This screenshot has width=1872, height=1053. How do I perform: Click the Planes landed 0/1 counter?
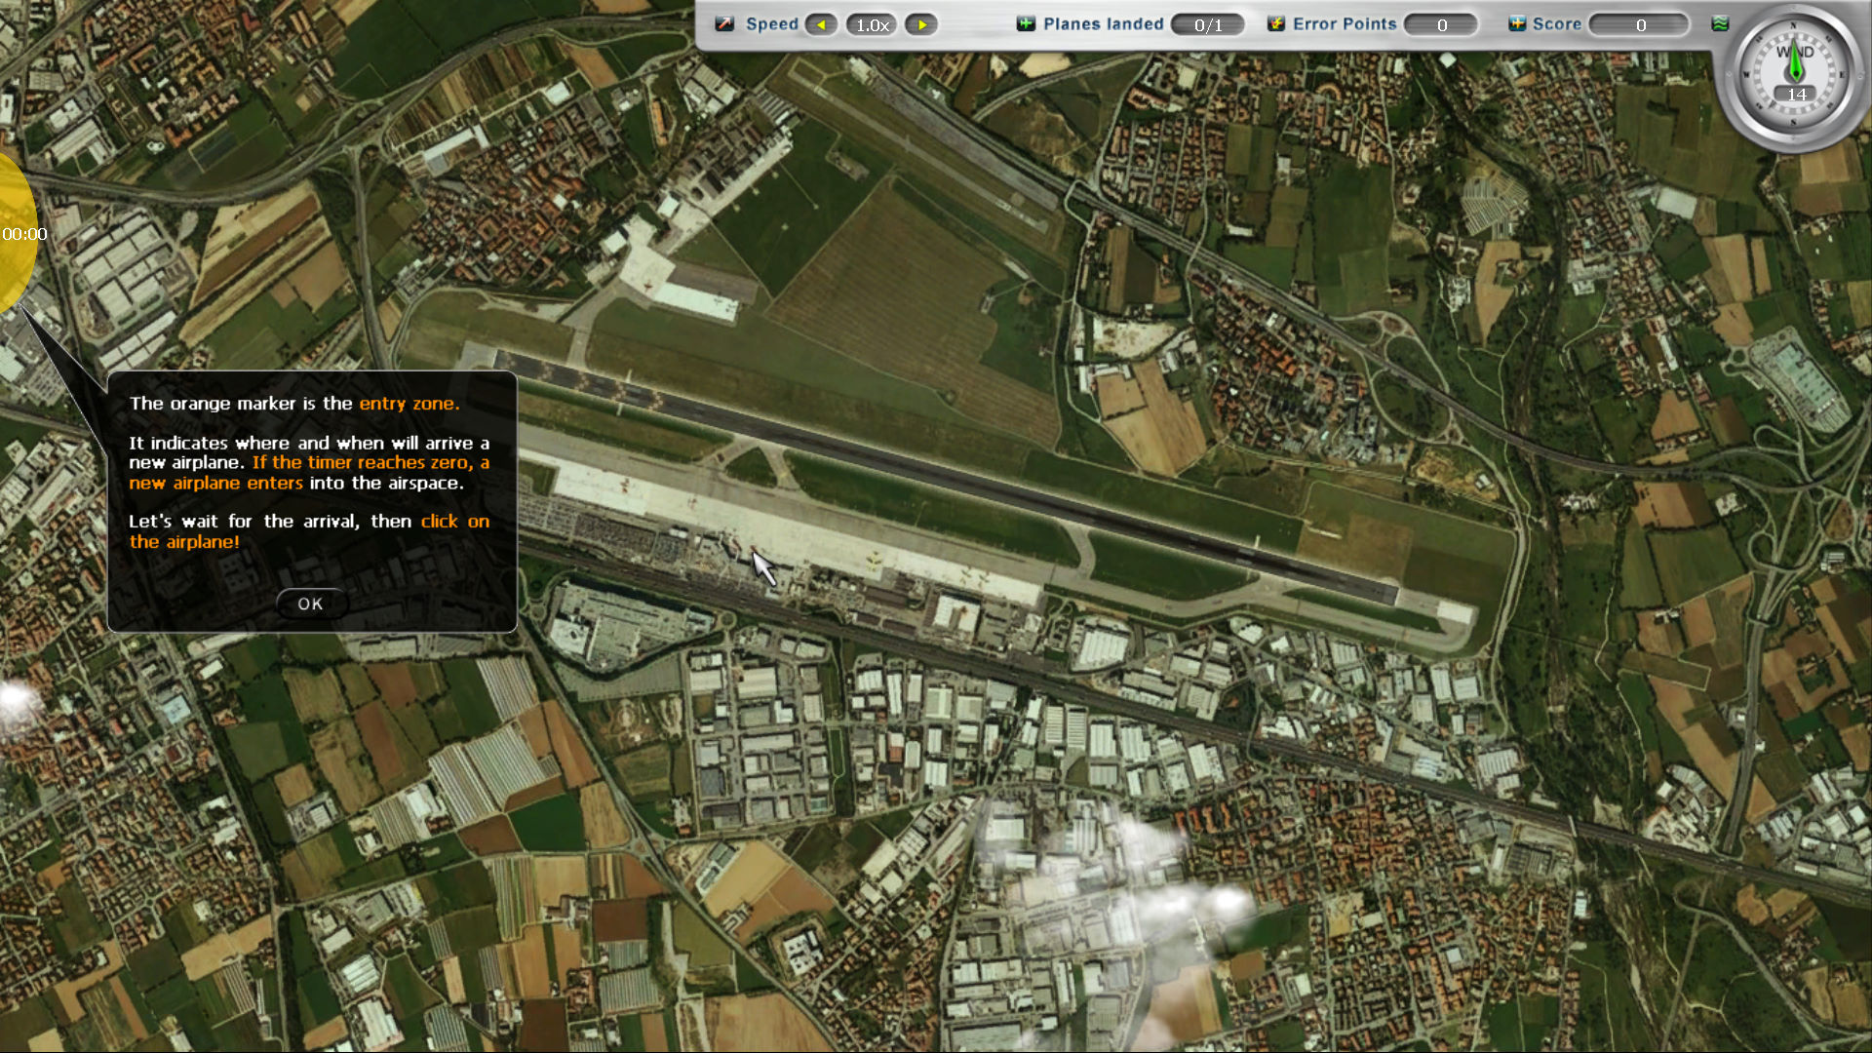1208,24
